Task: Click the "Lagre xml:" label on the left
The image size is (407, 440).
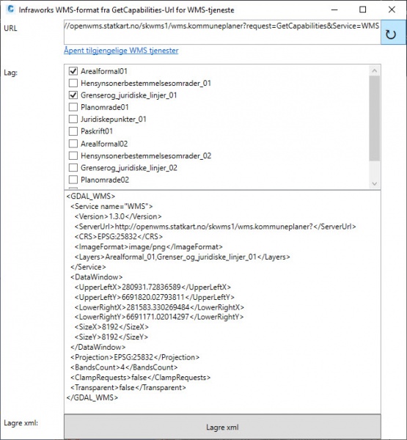Action: pyautogui.click(x=21, y=423)
